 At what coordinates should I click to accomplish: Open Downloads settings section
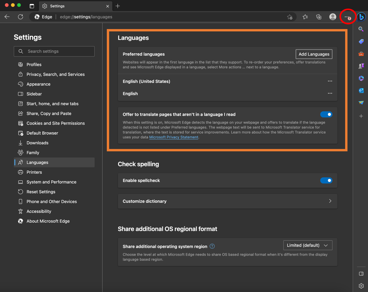coord(54,143)
